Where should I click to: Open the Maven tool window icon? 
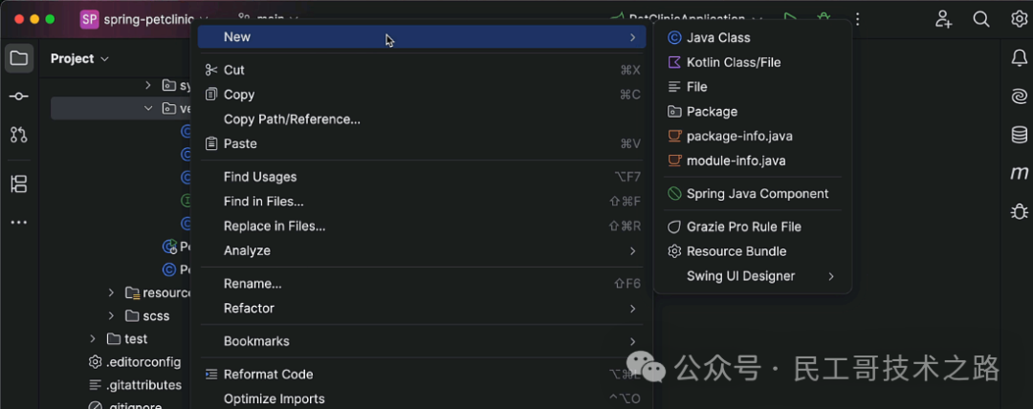[1020, 173]
